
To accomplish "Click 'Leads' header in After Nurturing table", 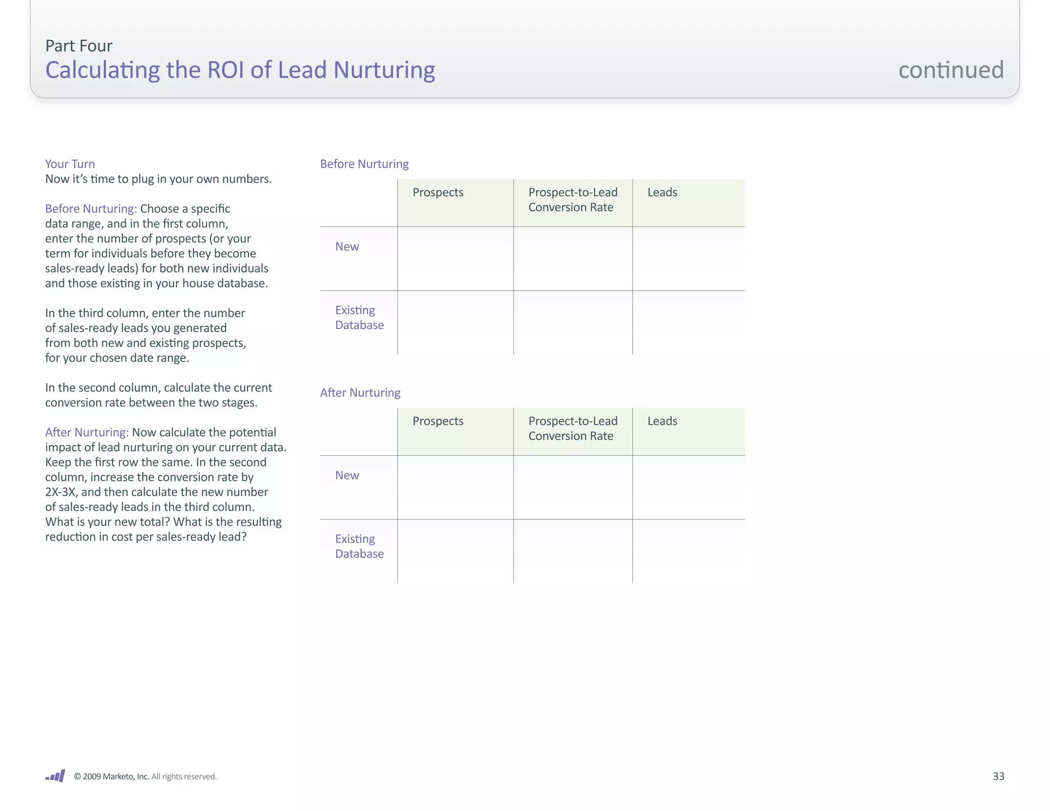I will [x=662, y=421].
